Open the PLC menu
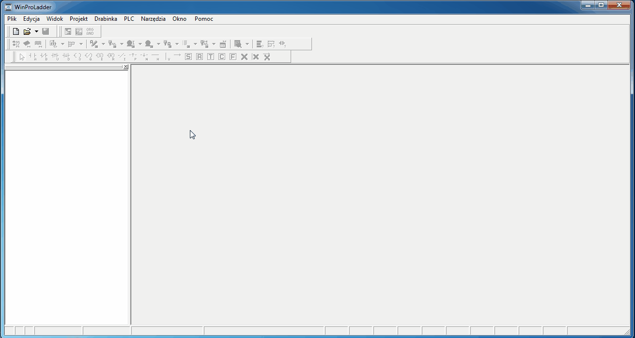Viewport: 635px width, 338px height. point(129,19)
